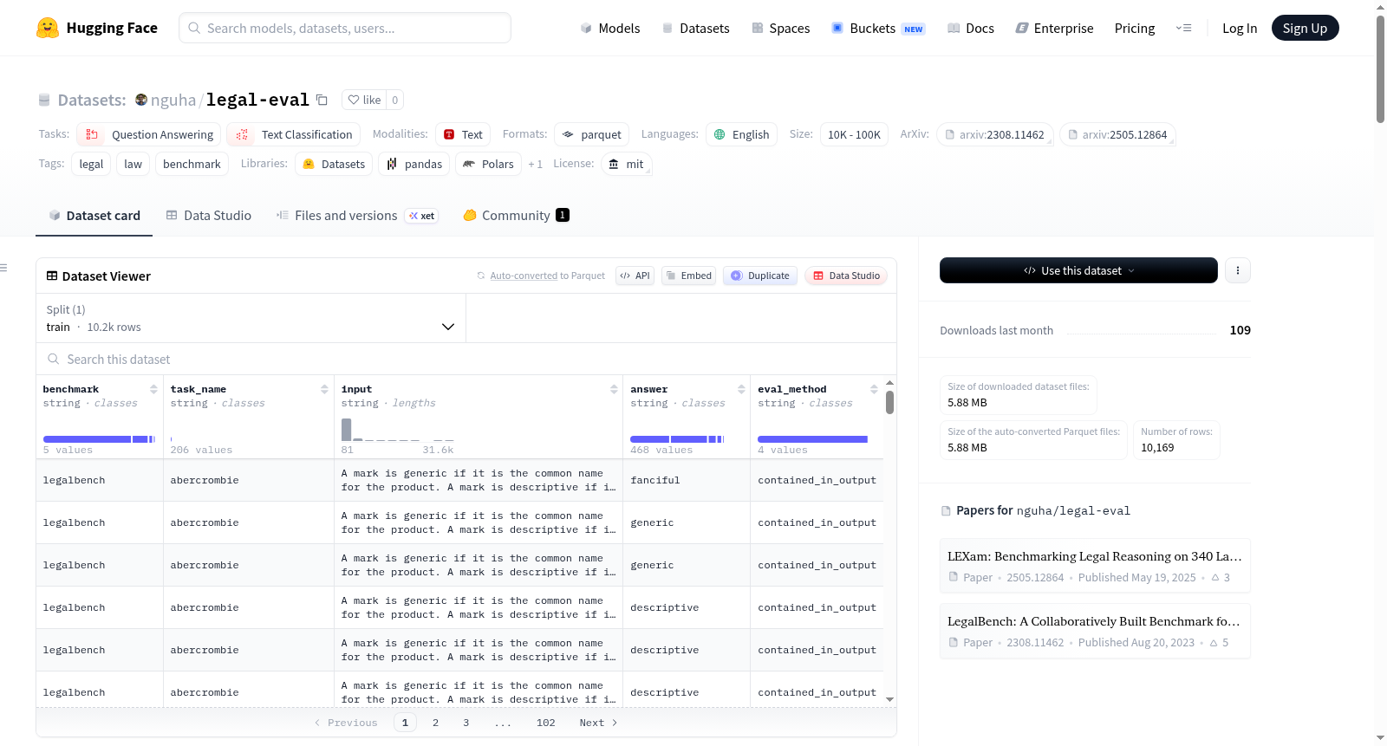Open the arxiv:2308.11462 tag
The height and width of the screenshot is (746, 1387).
coord(994,134)
